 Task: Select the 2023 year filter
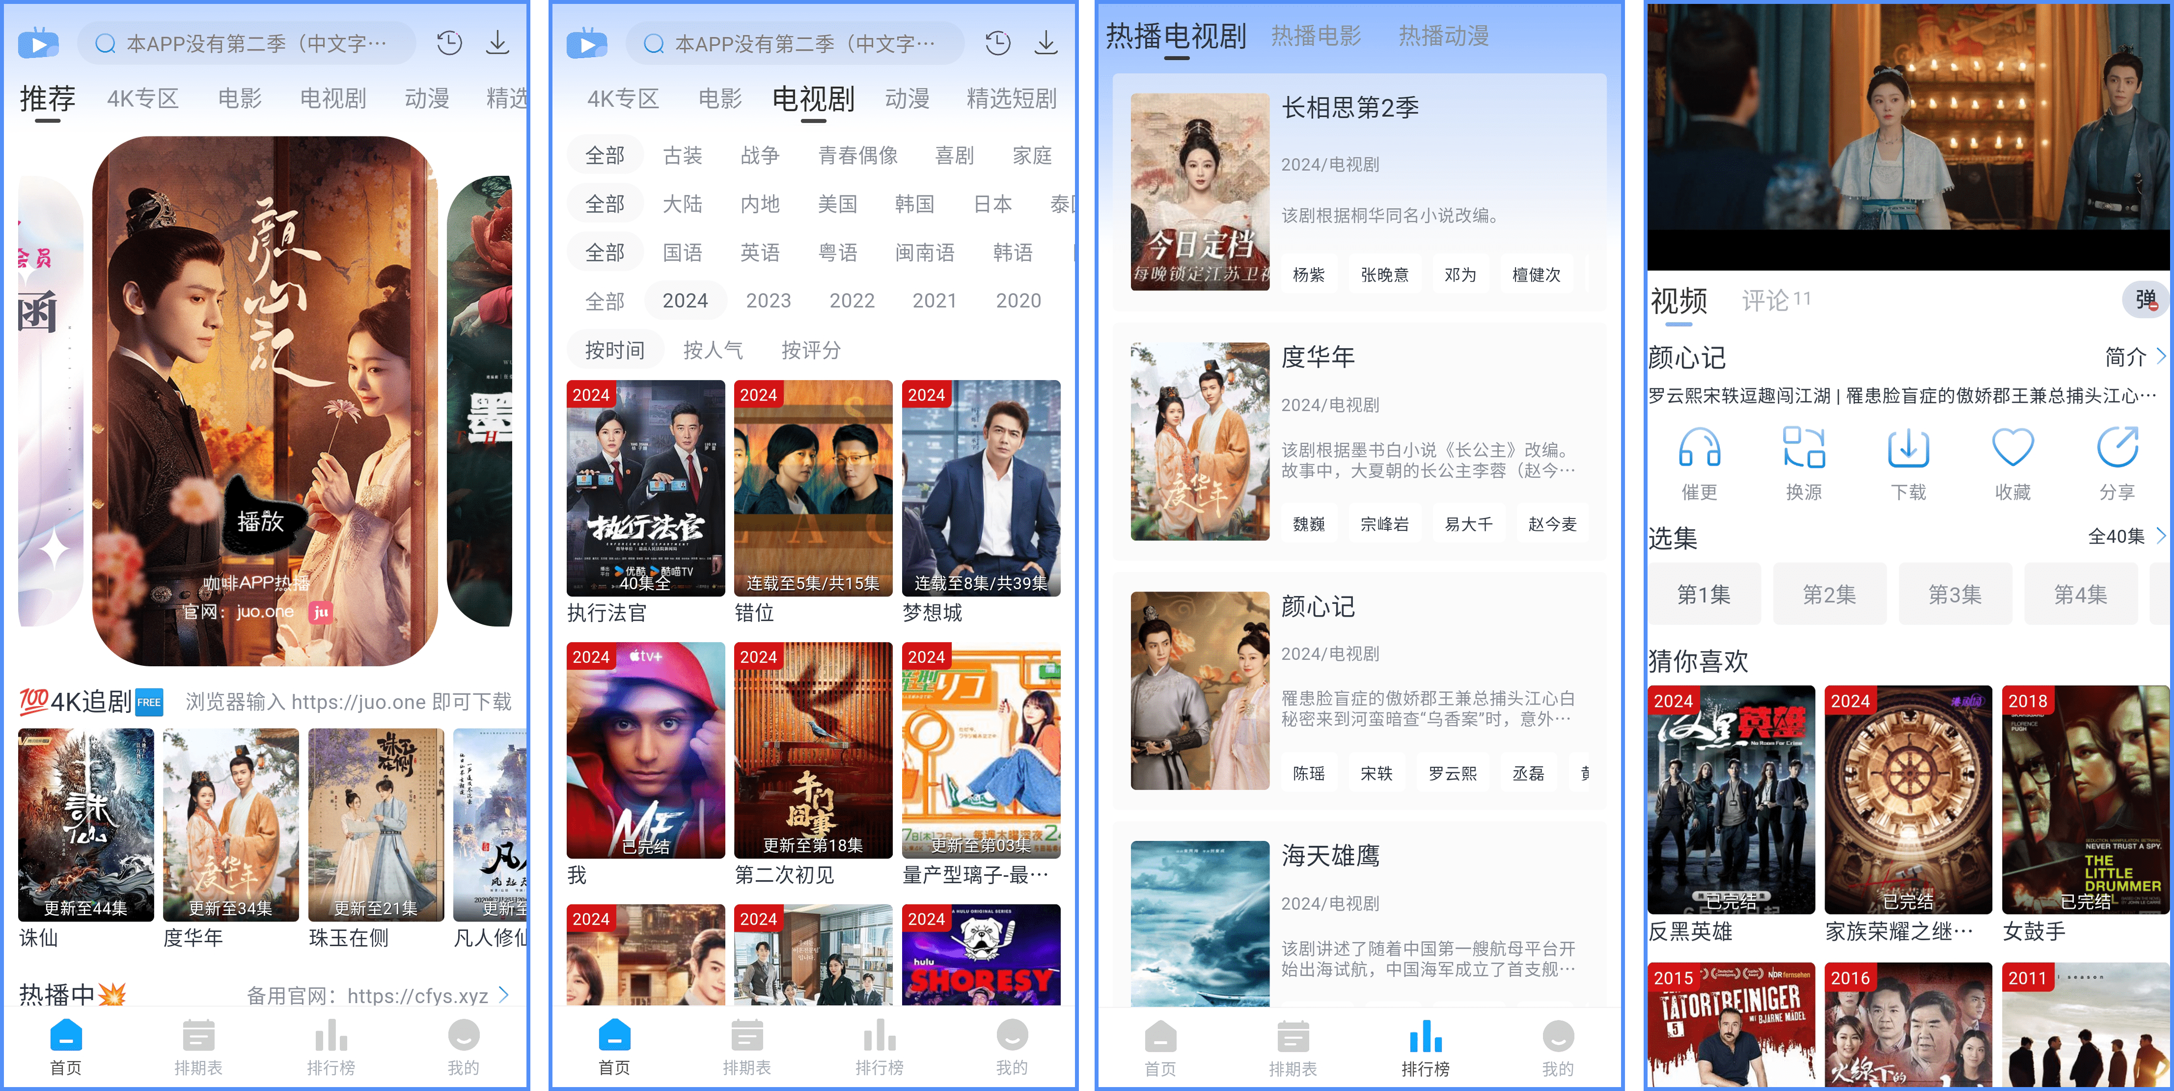[768, 300]
